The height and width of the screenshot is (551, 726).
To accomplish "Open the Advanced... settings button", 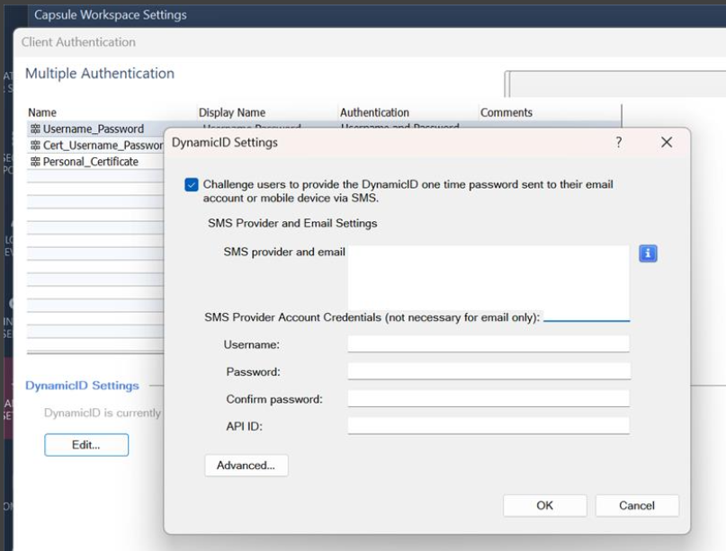I will point(246,465).
